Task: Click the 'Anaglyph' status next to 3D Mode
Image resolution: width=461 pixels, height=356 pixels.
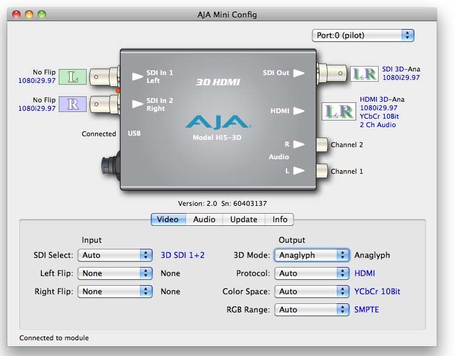Action: [372, 255]
